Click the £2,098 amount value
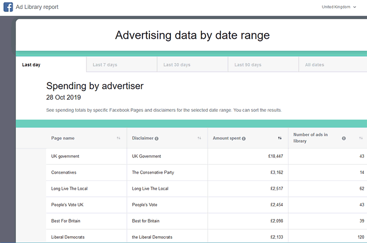This screenshot has width=367, height=243. (277, 221)
